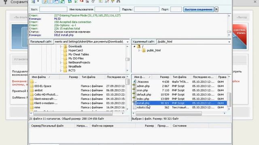Image resolution: width=259 pixels, height=145 pixels.
Task: Click the install.php file icon
Action: pyautogui.click(x=135, y=103)
